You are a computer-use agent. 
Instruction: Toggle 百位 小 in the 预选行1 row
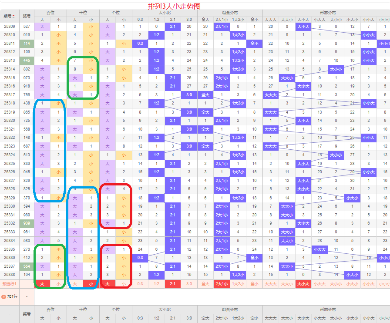[x=58, y=284]
